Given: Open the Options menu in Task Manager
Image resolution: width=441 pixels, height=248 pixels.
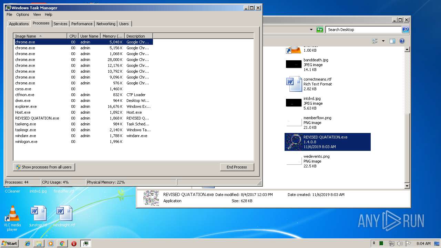Looking at the screenshot, I should pos(23,14).
